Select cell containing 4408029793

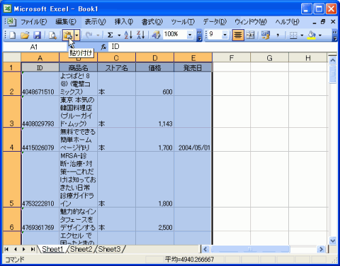coord(40,112)
